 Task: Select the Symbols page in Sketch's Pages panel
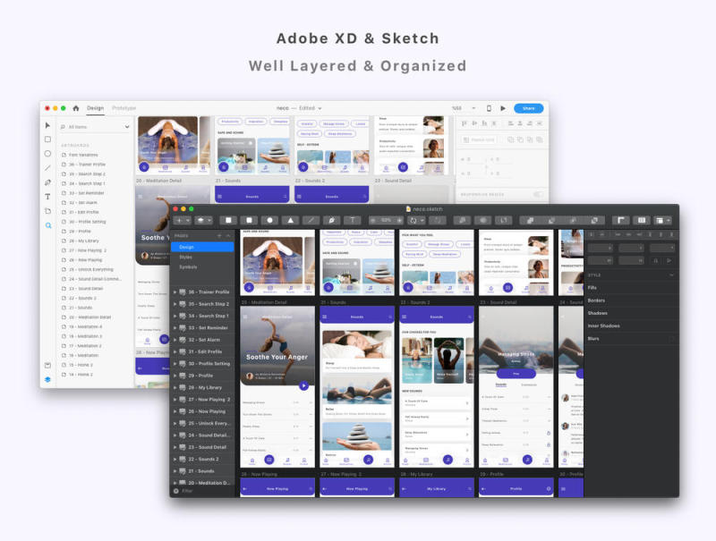190,265
